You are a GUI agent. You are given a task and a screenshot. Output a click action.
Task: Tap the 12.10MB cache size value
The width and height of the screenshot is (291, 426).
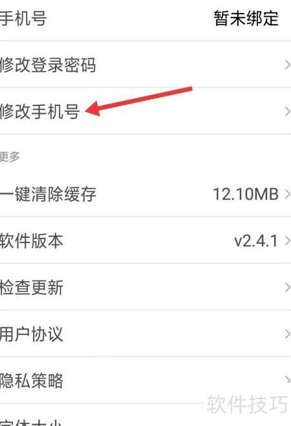246,195
